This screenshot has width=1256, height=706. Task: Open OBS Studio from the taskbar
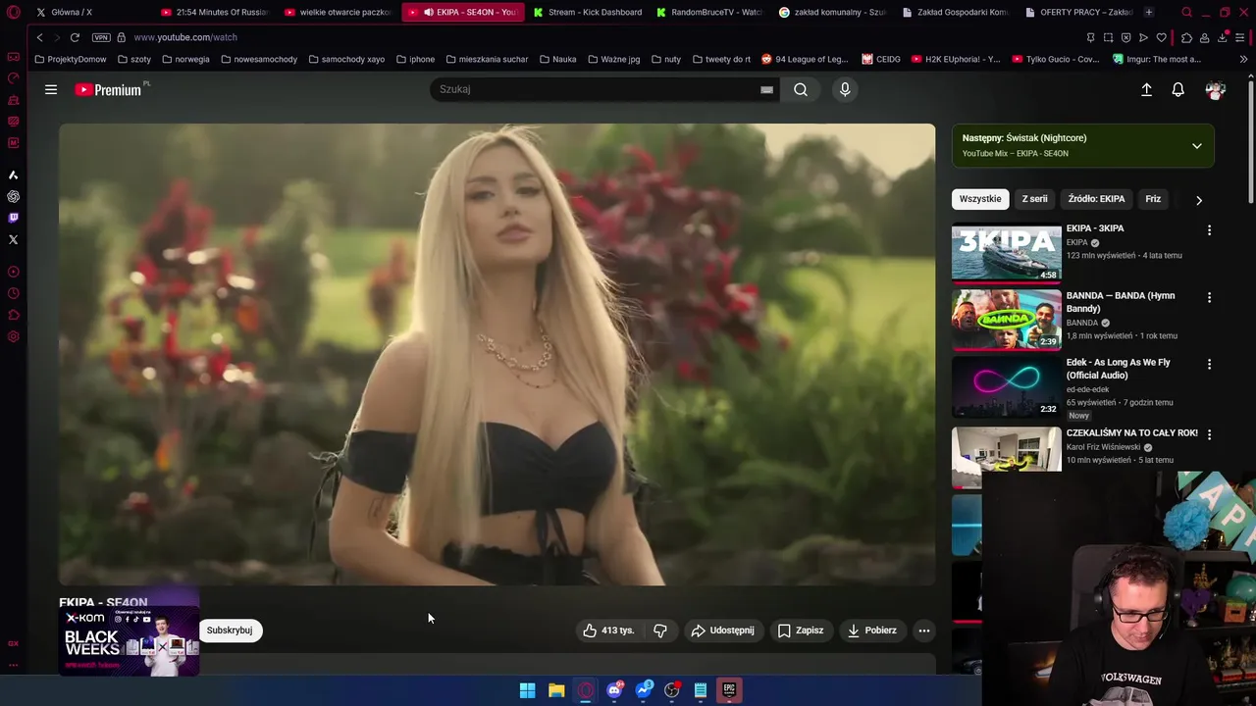(x=671, y=690)
